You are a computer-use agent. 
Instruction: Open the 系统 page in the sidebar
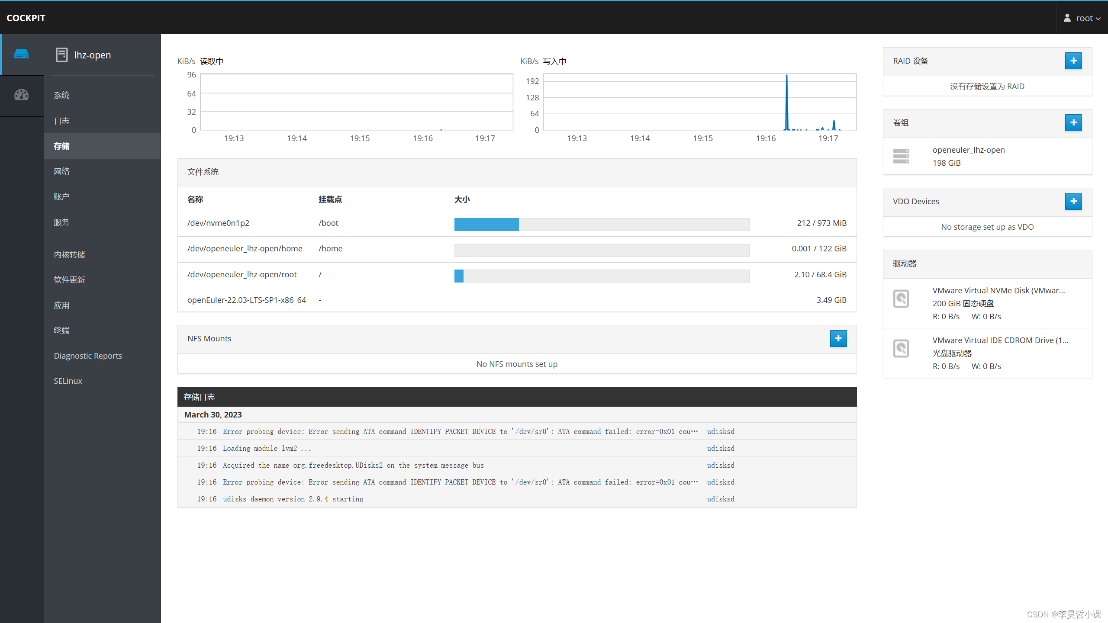point(103,95)
